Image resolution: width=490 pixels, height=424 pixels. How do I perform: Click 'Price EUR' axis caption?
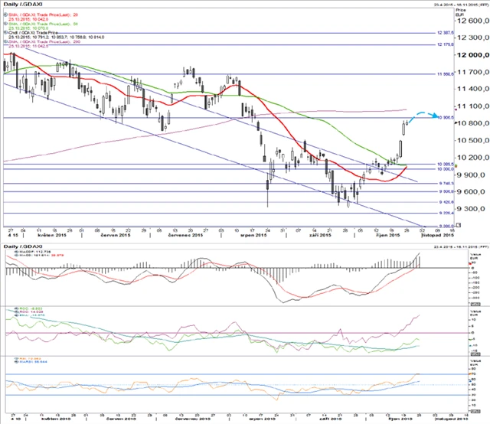[x=461, y=12]
